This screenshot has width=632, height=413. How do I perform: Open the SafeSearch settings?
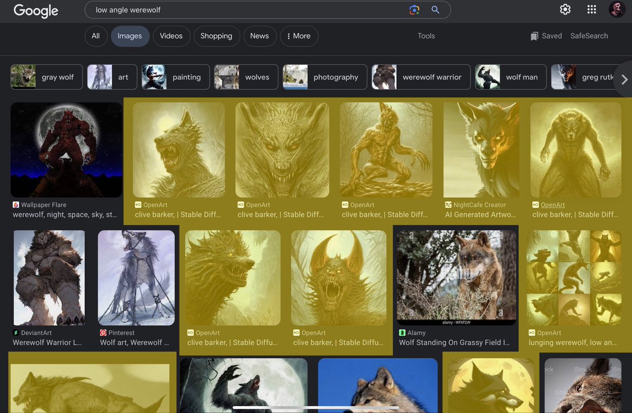589,36
